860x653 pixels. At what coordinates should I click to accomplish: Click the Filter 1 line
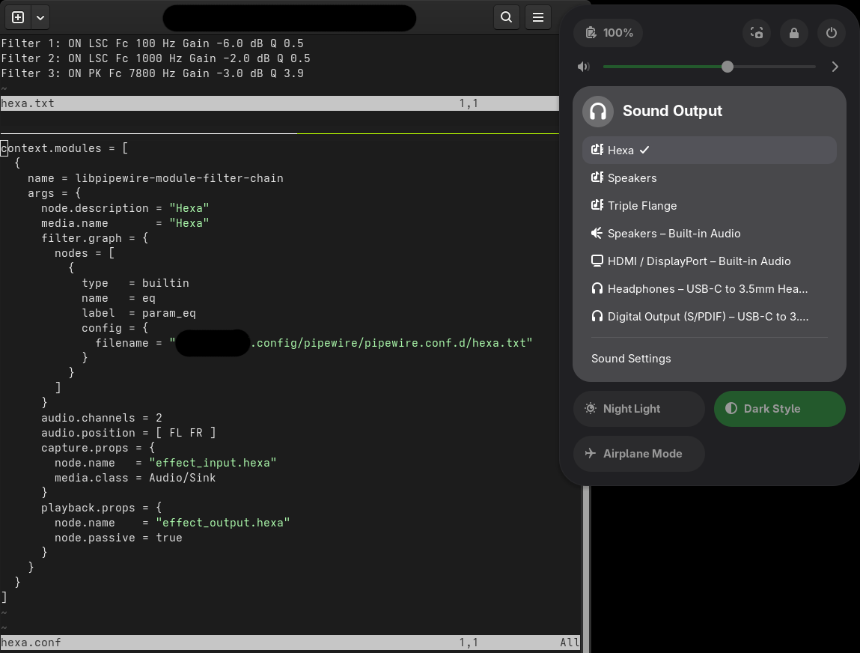pos(153,43)
